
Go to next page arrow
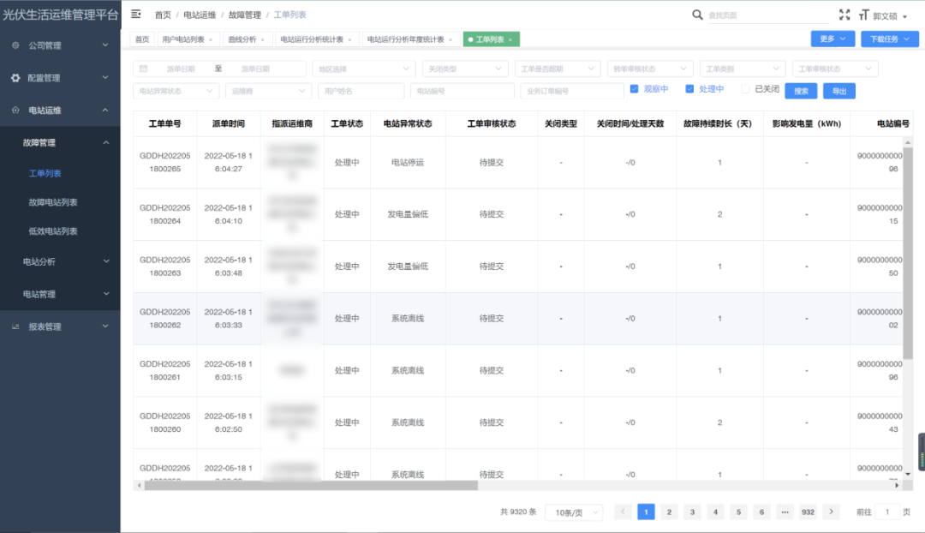point(831,512)
